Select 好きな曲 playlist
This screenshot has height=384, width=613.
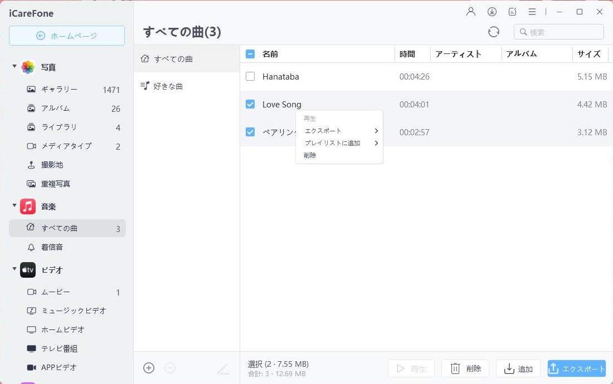187,86
